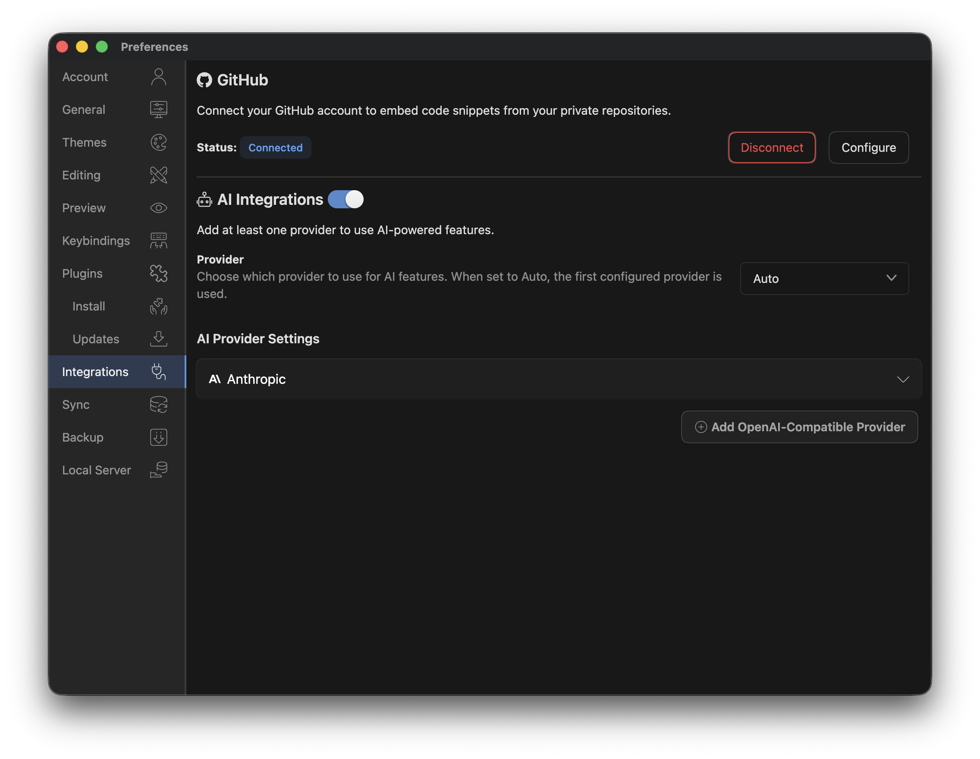The height and width of the screenshot is (759, 980).
Task: Click the Updates download icon
Action: pyautogui.click(x=158, y=339)
